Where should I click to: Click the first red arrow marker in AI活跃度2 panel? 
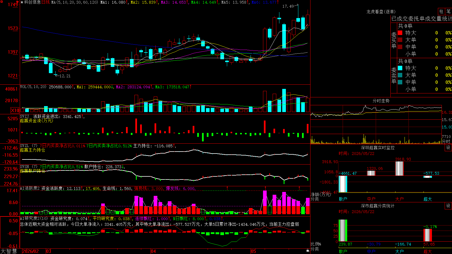click(227, 188)
